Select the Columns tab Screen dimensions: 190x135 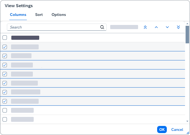tap(18, 15)
